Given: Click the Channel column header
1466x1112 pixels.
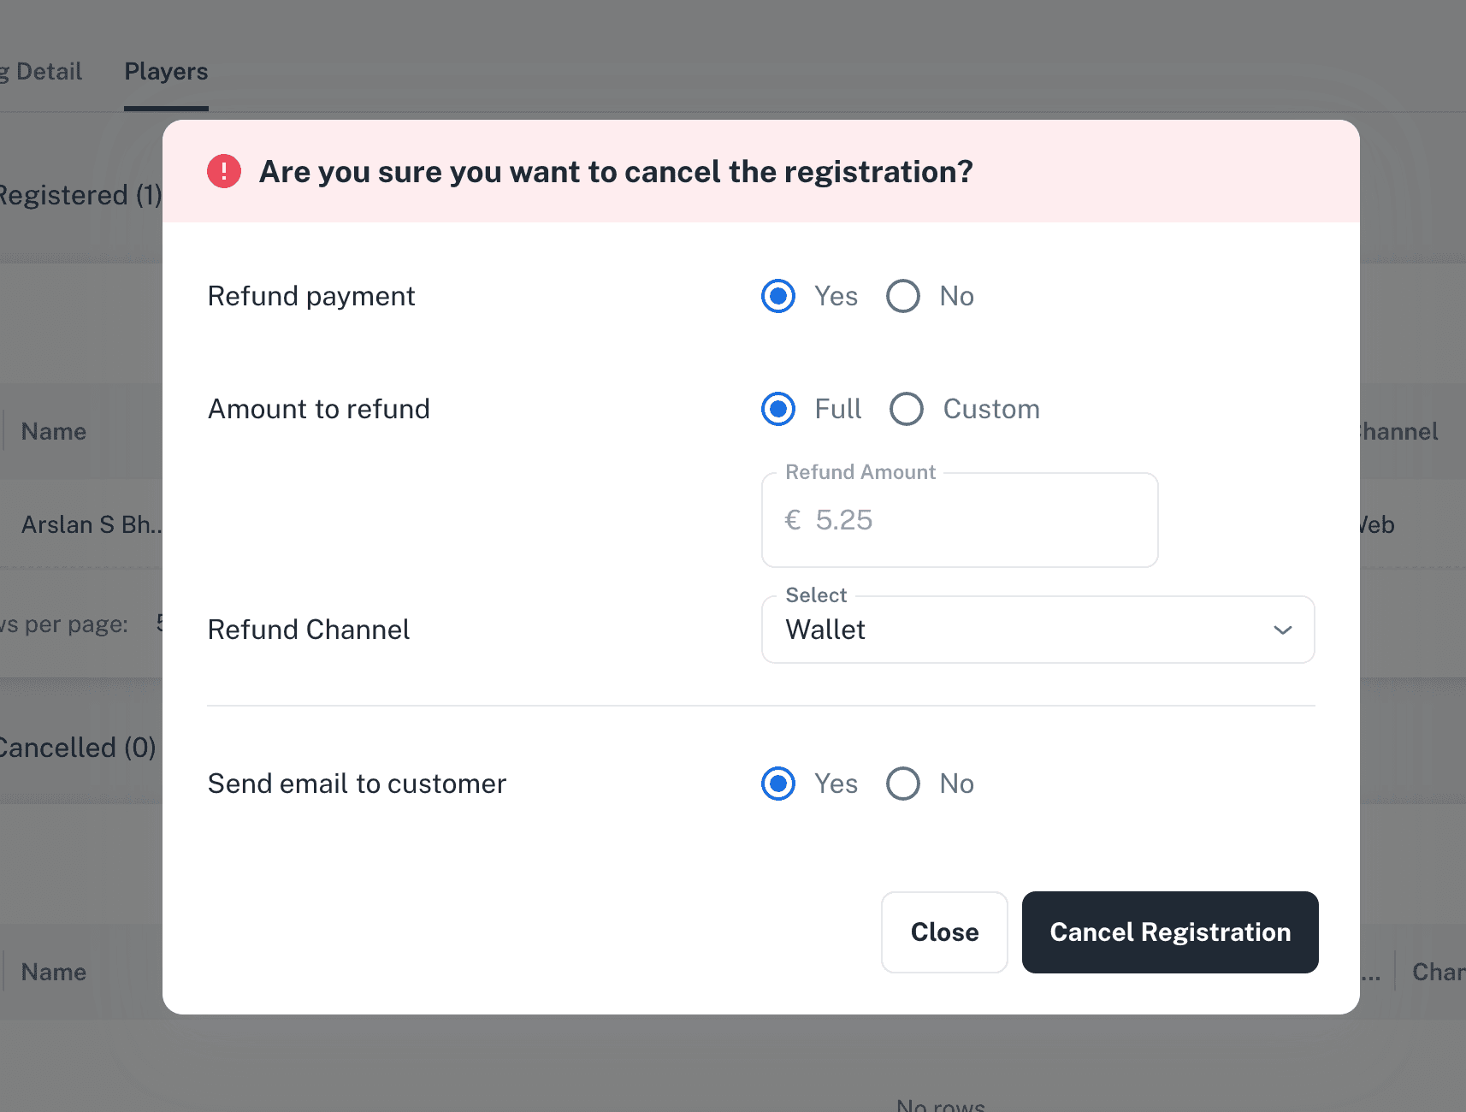Looking at the screenshot, I should (x=1398, y=431).
